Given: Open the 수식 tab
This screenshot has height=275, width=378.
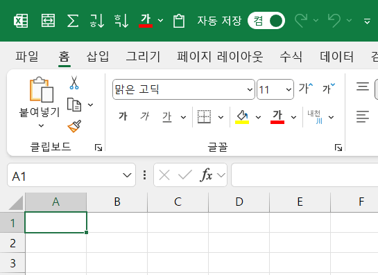Looking at the screenshot, I should 291,57.
